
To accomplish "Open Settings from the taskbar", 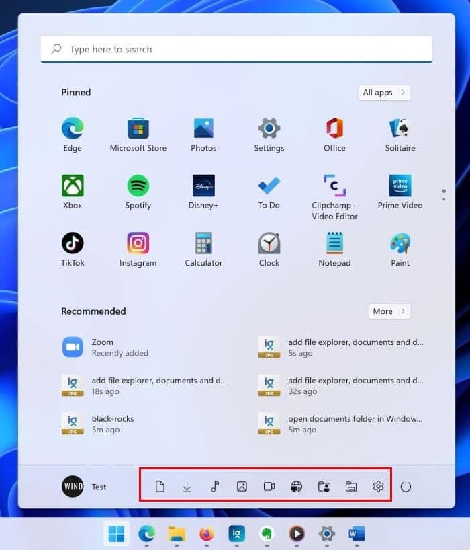I will pyautogui.click(x=327, y=534).
